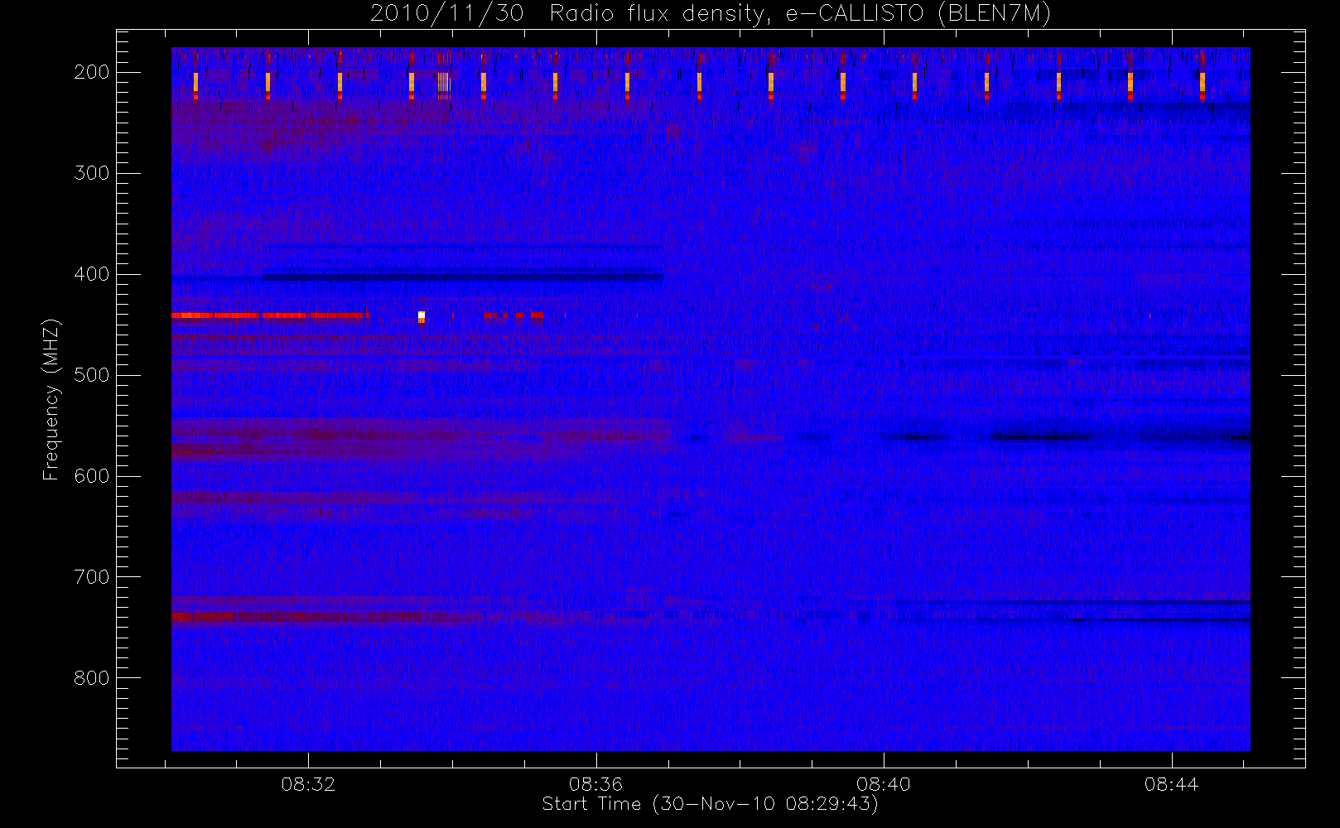1340x828 pixels.
Task: Click the 08:40 time tick label
Action: pyautogui.click(x=884, y=784)
